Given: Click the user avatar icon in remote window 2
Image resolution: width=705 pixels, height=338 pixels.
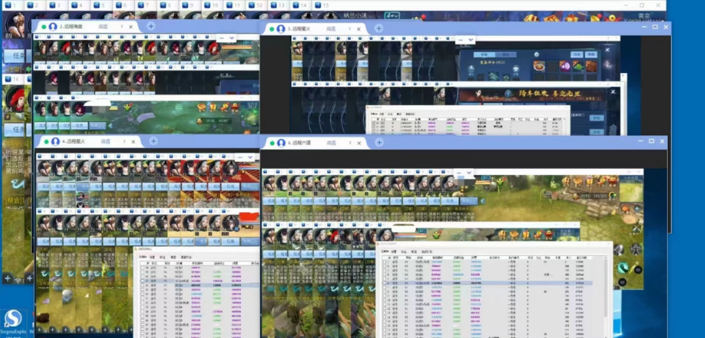Looking at the screenshot, I should (x=53, y=27).
